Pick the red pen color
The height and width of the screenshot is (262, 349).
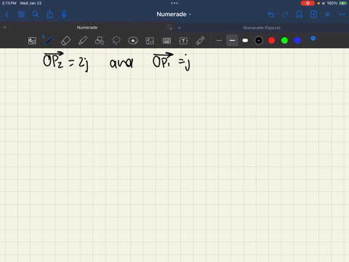[272, 41]
